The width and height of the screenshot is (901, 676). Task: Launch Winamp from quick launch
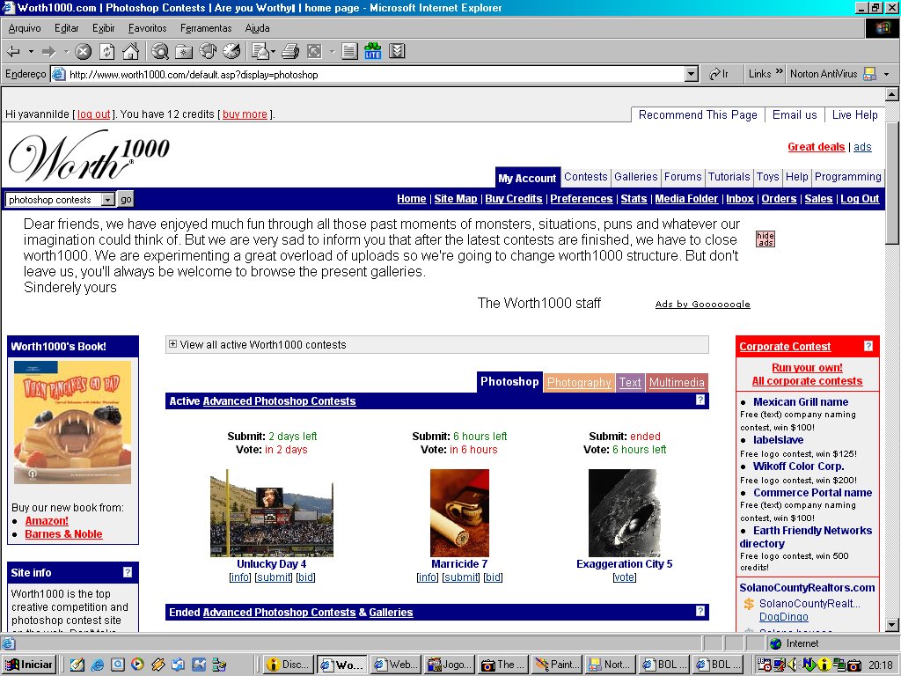pyautogui.click(x=157, y=665)
